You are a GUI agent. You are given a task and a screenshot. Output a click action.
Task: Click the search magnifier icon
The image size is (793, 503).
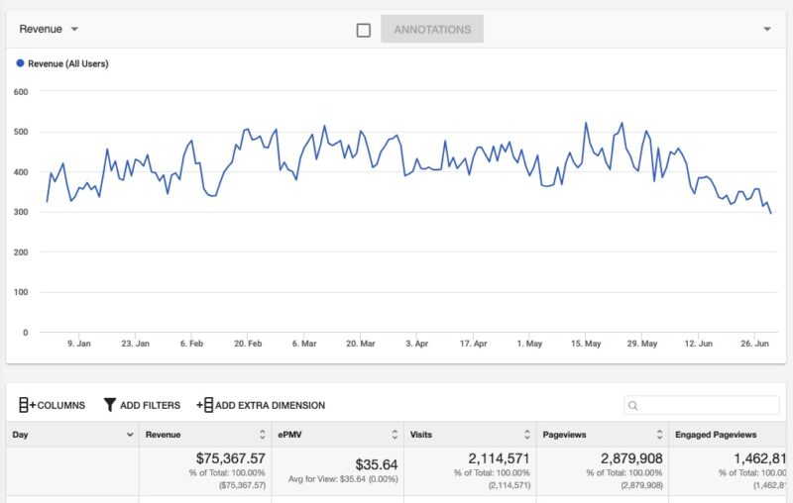tap(634, 405)
